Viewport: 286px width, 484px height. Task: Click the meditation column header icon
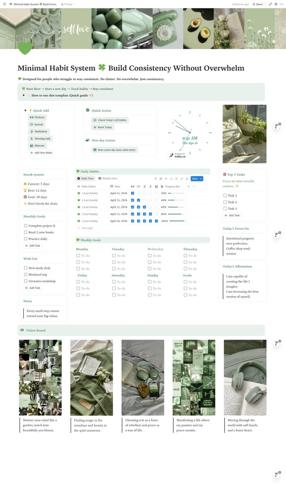144,186
